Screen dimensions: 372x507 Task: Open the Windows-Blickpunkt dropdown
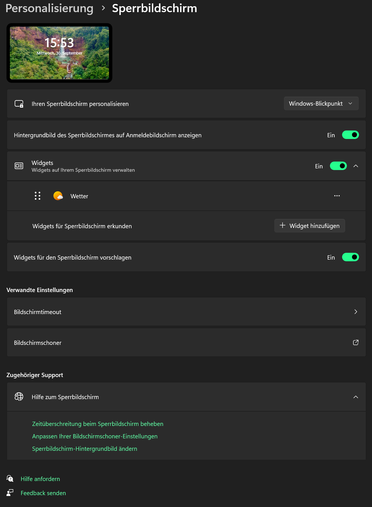[x=321, y=104]
